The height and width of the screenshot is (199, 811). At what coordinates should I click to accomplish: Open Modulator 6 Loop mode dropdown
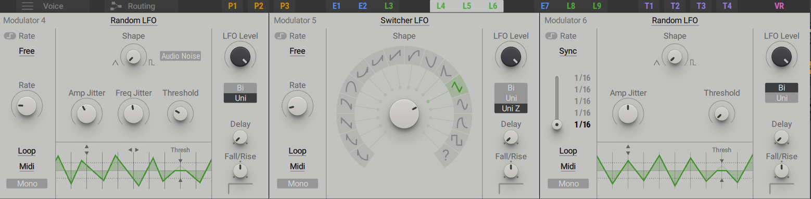[x=568, y=151]
